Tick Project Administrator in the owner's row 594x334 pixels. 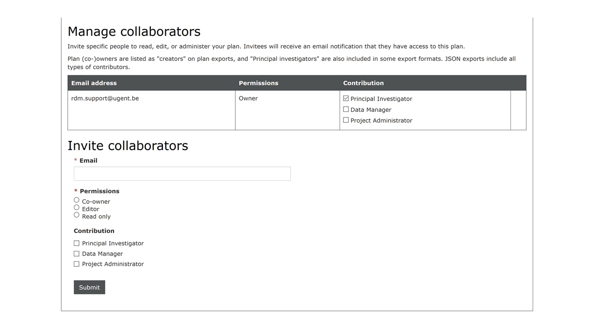click(x=346, y=120)
